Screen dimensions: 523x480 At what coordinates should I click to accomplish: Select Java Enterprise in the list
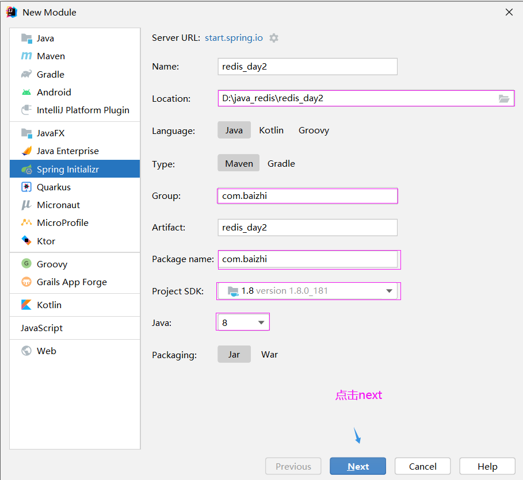point(75,151)
